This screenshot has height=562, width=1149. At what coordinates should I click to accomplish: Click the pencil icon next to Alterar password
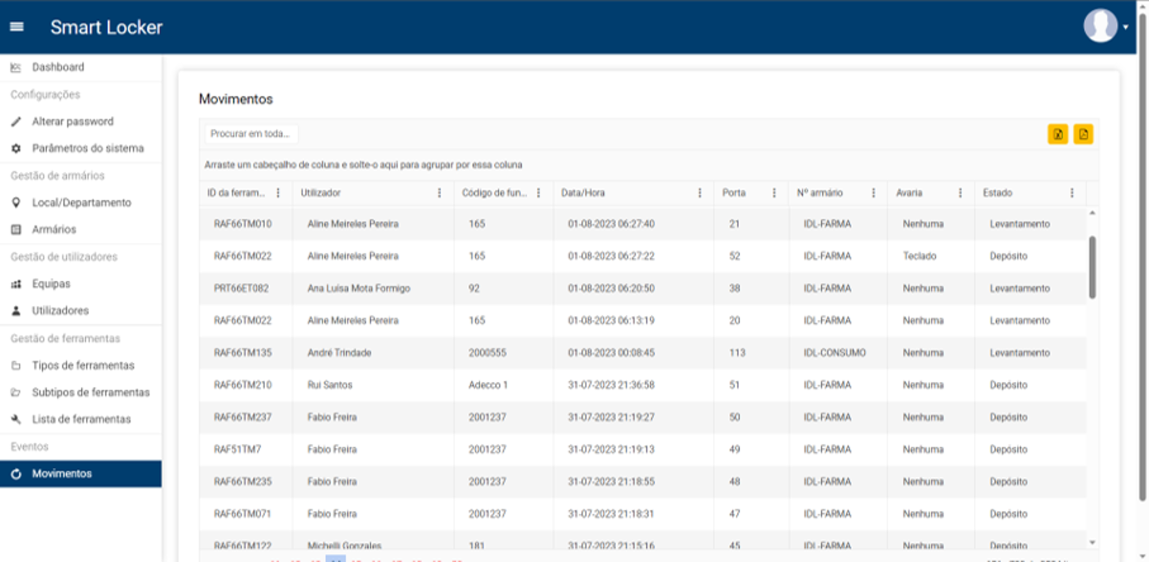[x=17, y=121]
